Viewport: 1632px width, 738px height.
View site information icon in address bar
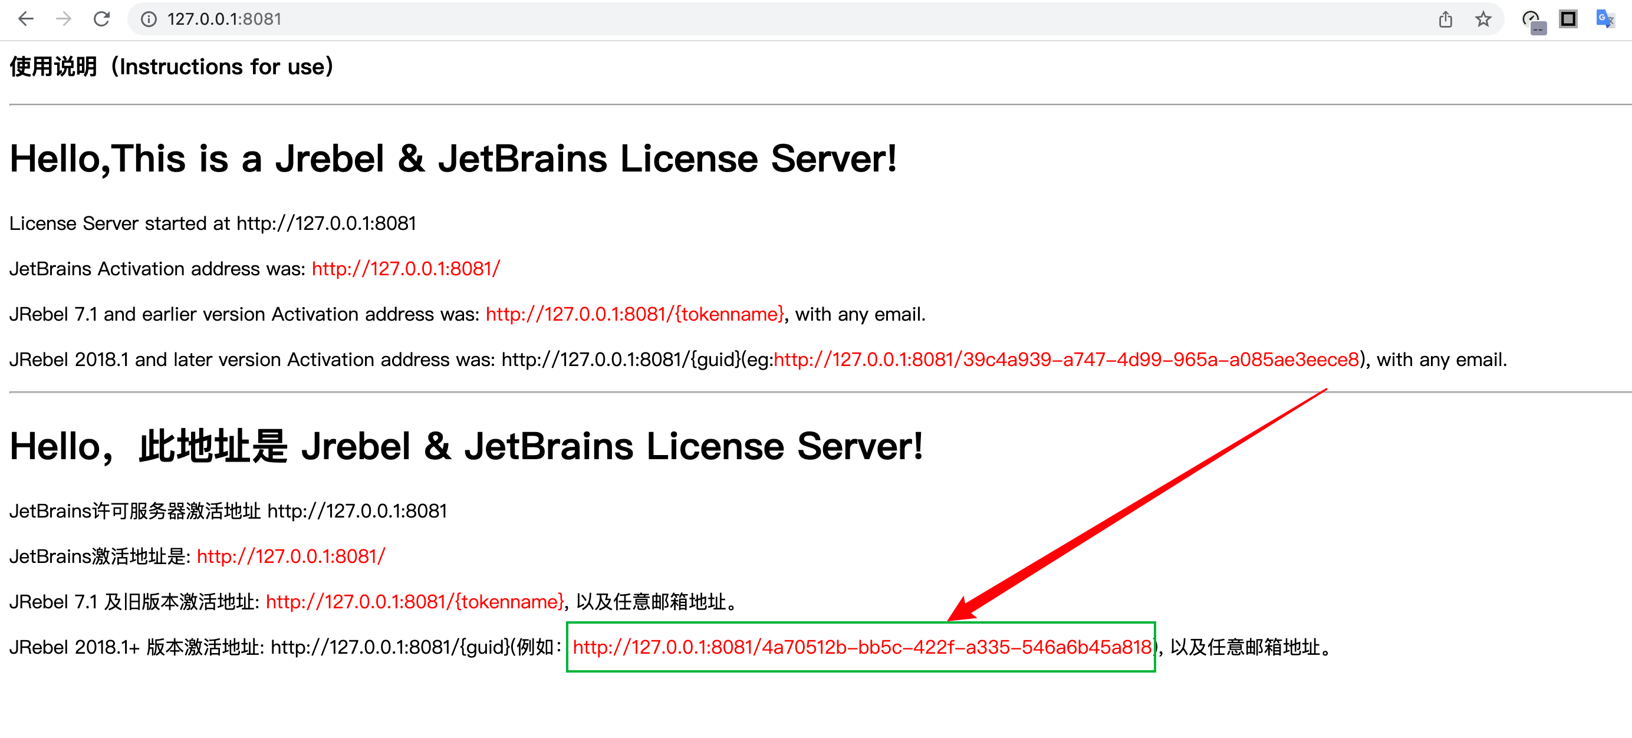pyautogui.click(x=149, y=19)
